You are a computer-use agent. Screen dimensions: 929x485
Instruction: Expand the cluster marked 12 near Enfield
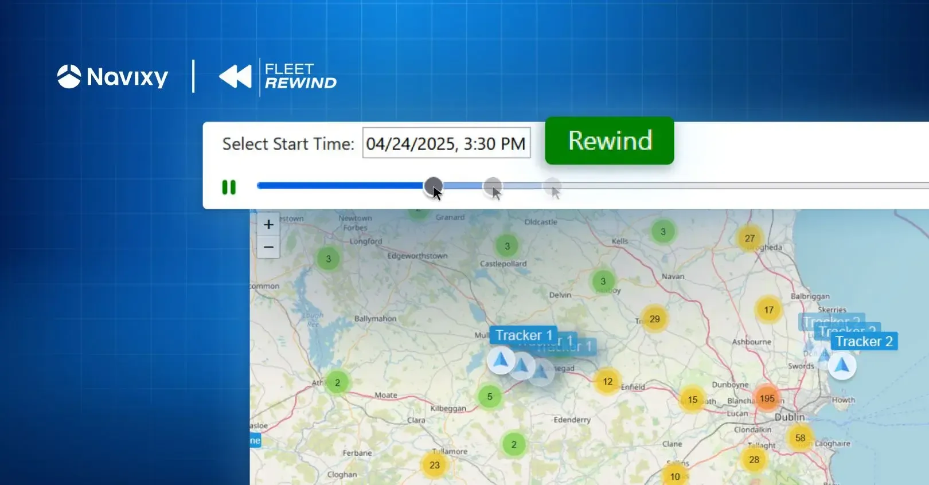click(607, 382)
